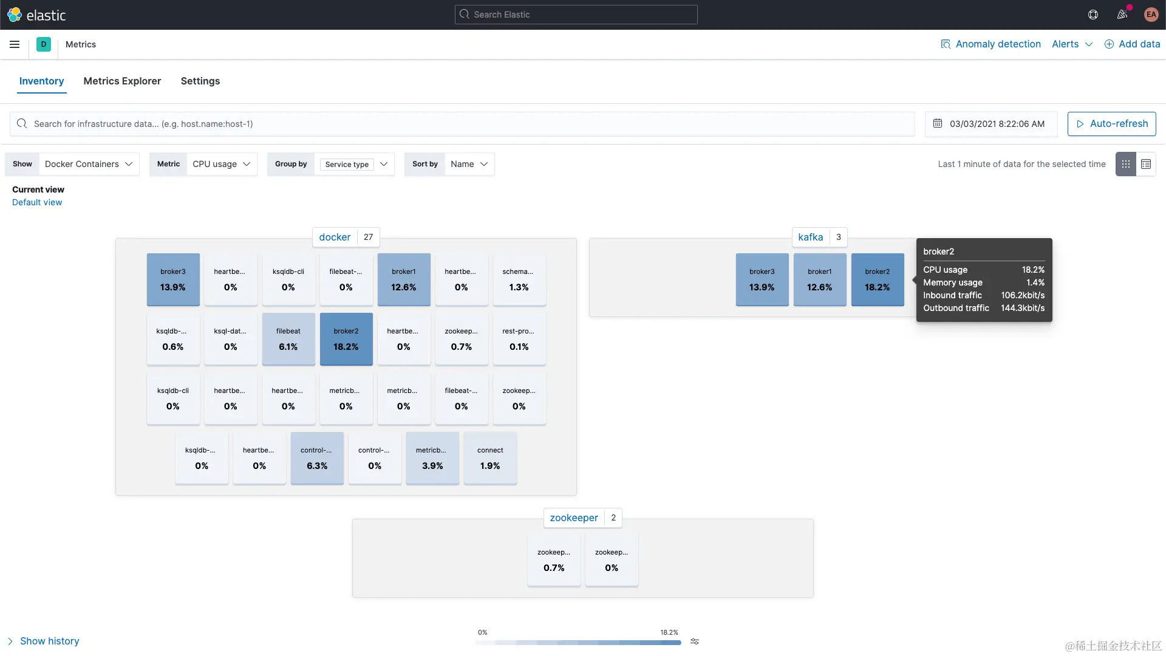Click the EA user avatar
1166x656 pixels.
point(1151,15)
